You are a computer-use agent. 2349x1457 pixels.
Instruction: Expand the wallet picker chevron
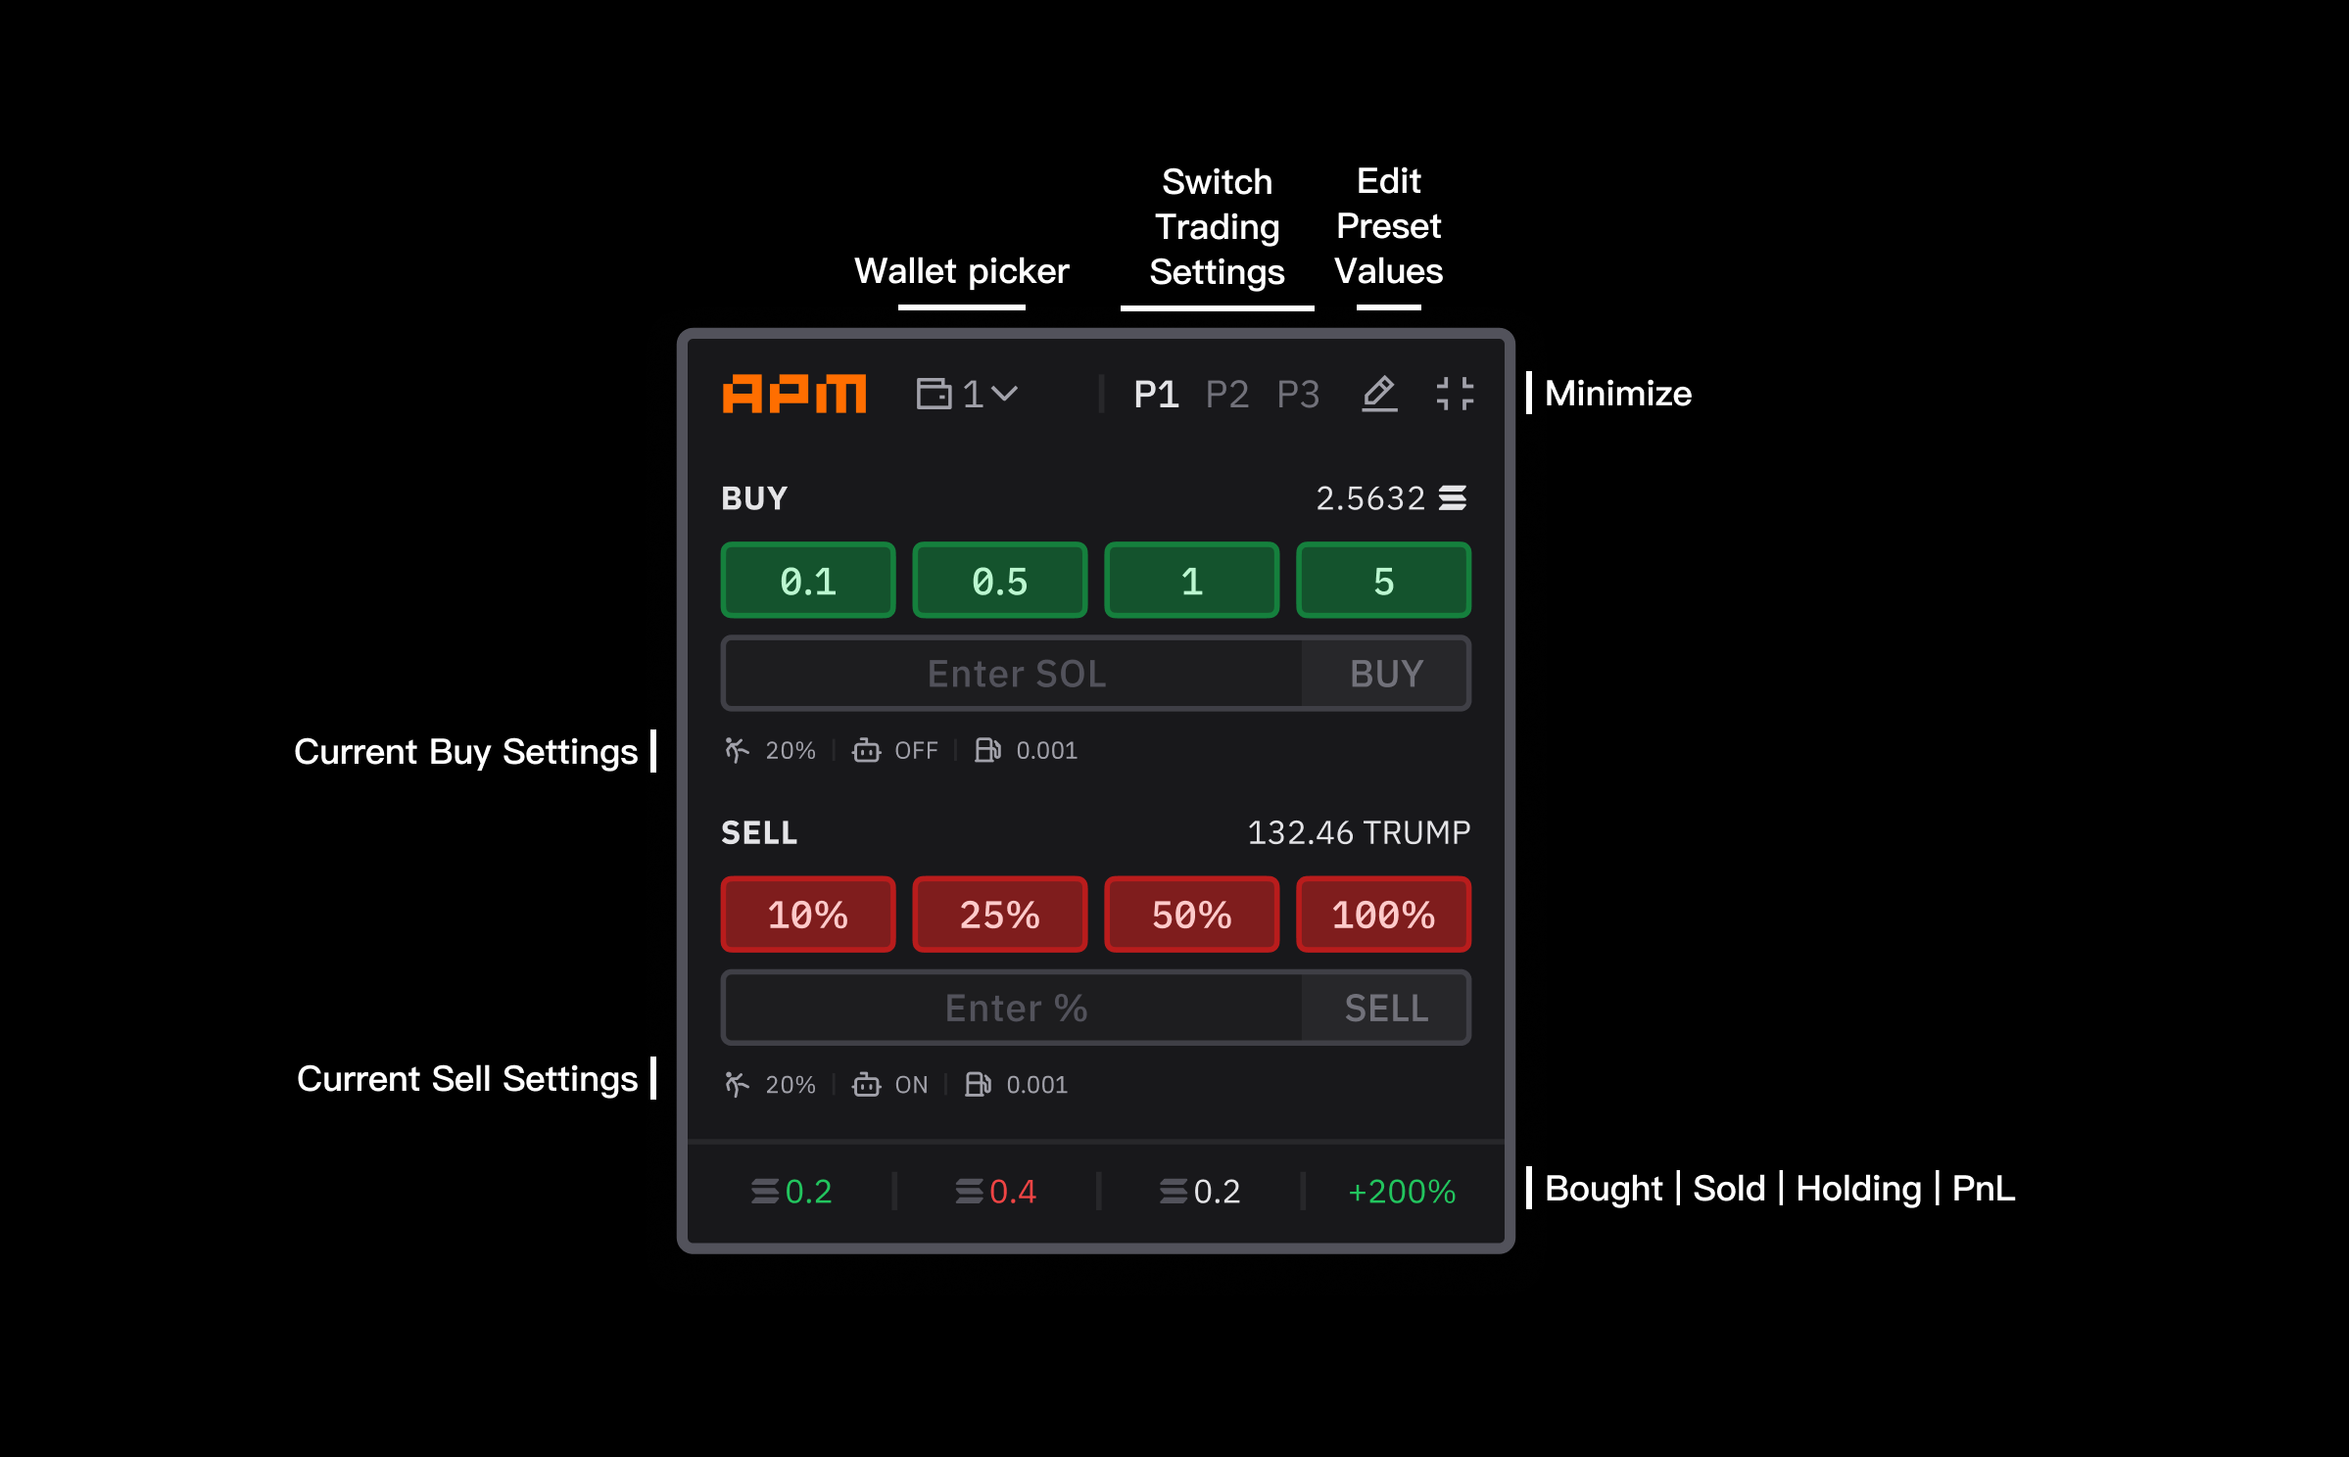coord(1004,394)
